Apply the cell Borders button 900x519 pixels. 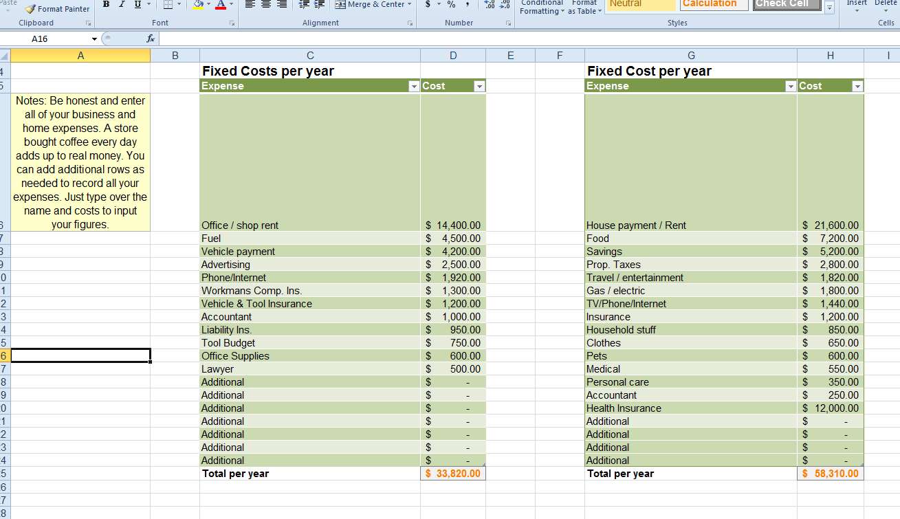coord(168,4)
